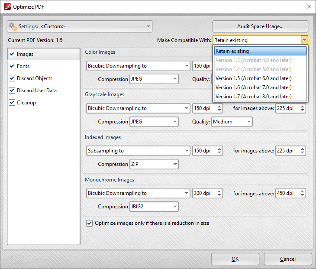This screenshot has width=316, height=269.
Task: Click the Color Images section heading
Action: [100, 52]
